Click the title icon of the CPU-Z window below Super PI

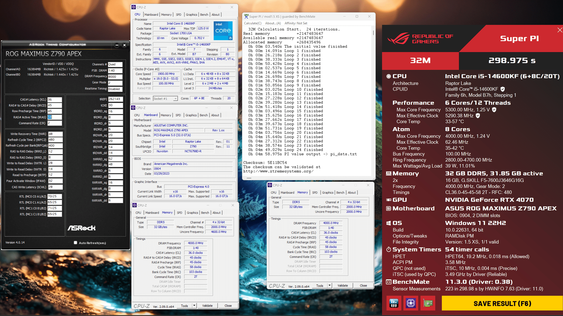[270, 185]
